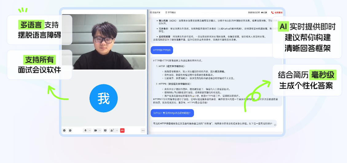
Task: Click the '支持所有面试会议软件' feature card
Action: click(x=40, y=65)
